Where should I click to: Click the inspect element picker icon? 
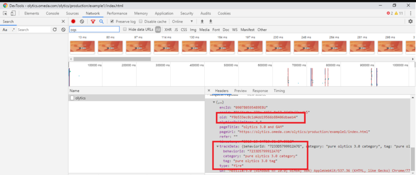point(5,13)
